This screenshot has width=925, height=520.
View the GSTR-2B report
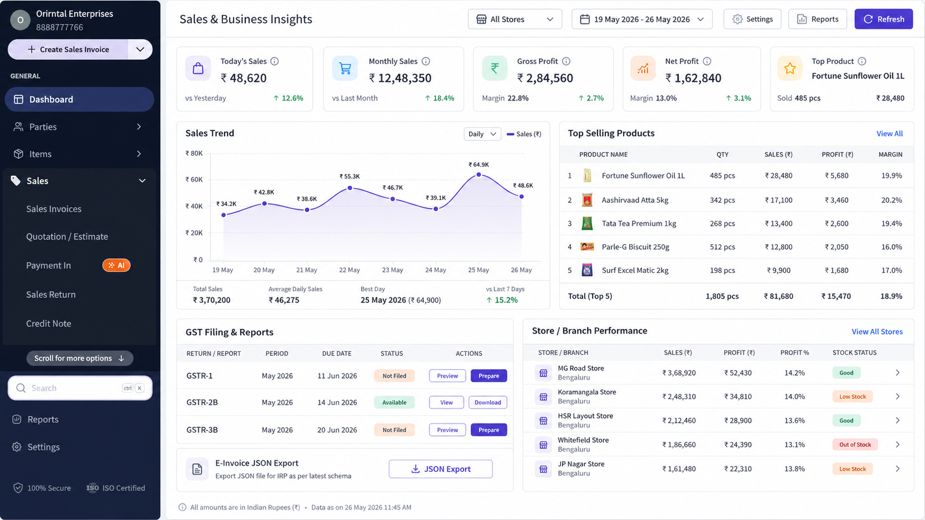446,402
